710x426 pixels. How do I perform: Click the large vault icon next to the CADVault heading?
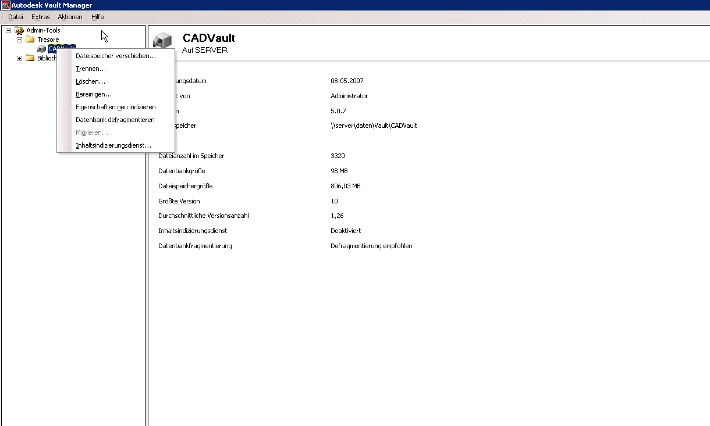click(163, 41)
